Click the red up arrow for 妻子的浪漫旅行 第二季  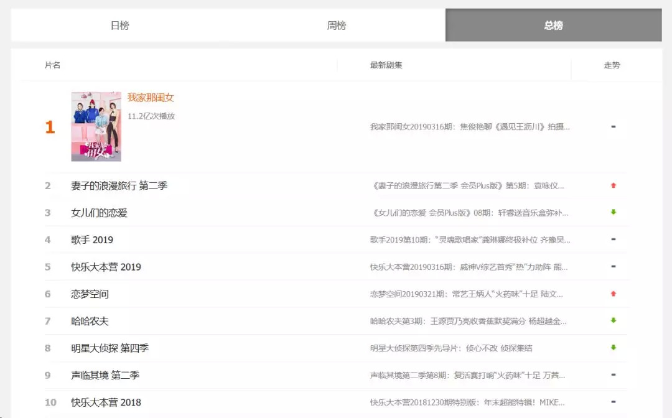tap(614, 185)
